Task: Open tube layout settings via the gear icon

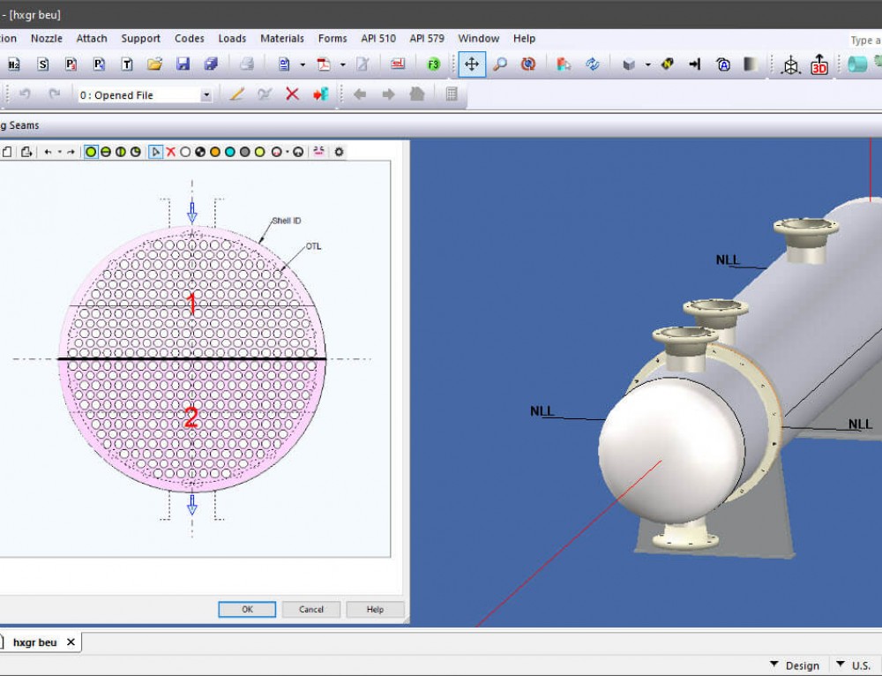Action: tap(339, 152)
